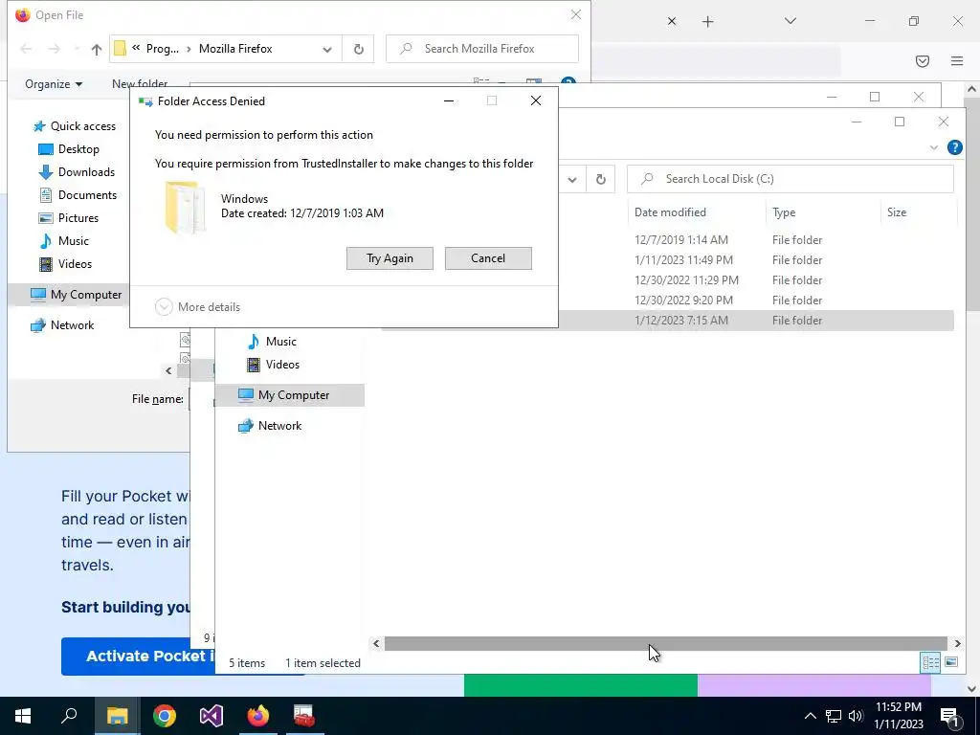Expand address dropdown in Local Disk window
Screen dimensions: 980x735
click(572, 179)
